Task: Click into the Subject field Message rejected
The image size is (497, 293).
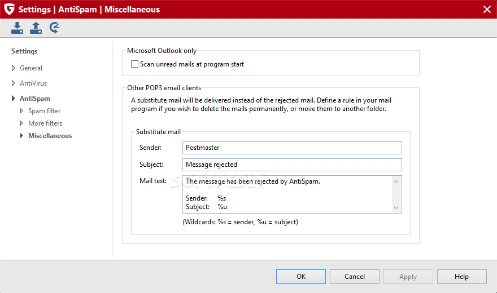Action: click(x=292, y=165)
